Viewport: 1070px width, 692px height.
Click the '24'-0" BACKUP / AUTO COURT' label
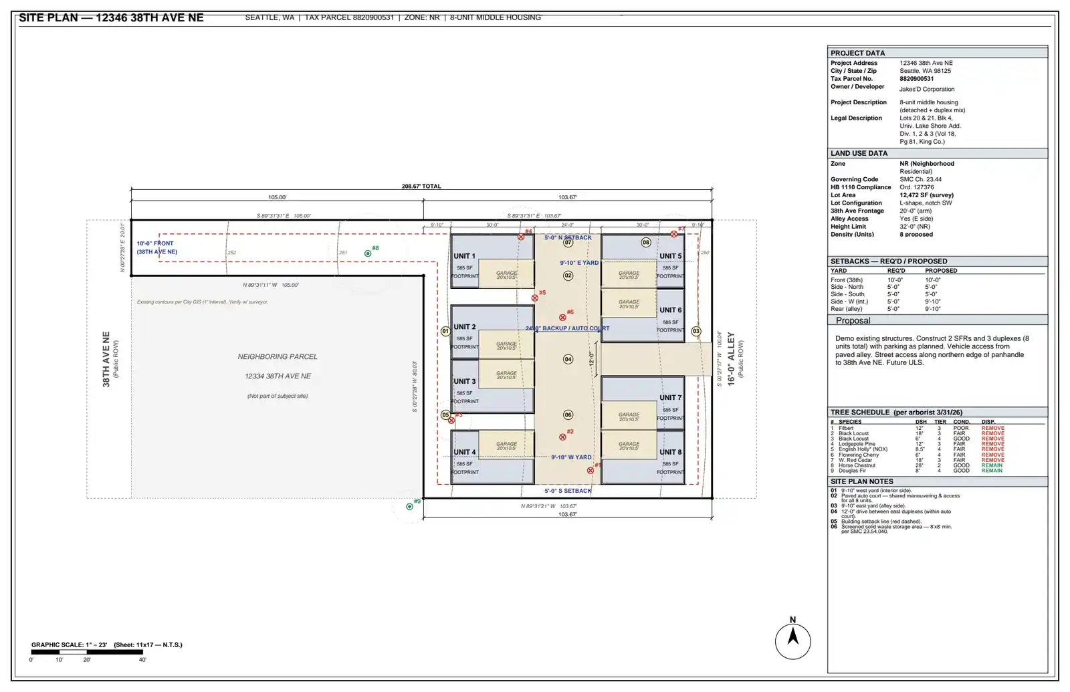(567, 328)
